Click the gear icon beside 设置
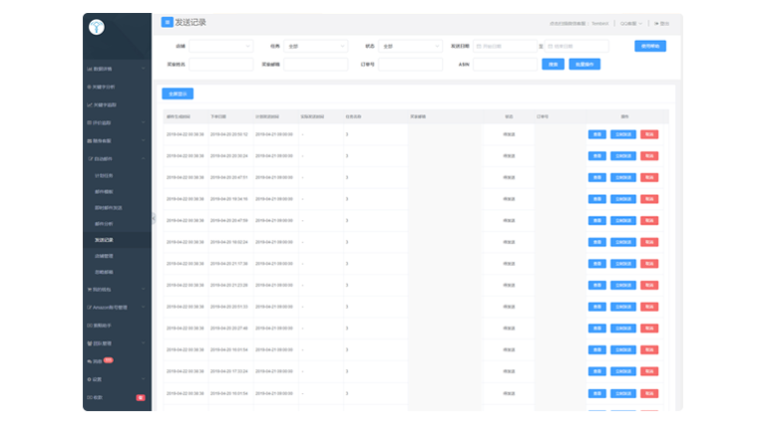The height and width of the screenshot is (438, 766). 90,379
